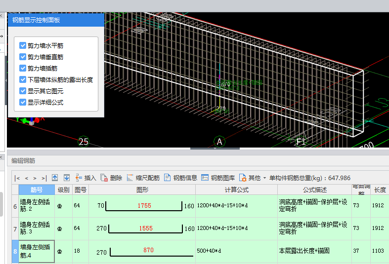Click 弯曲调整 value 37
The image size is (389, 264).
(356, 251)
